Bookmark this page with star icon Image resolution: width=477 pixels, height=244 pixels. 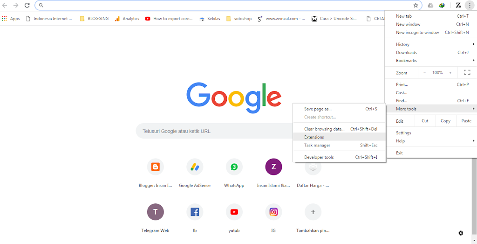coord(416,5)
